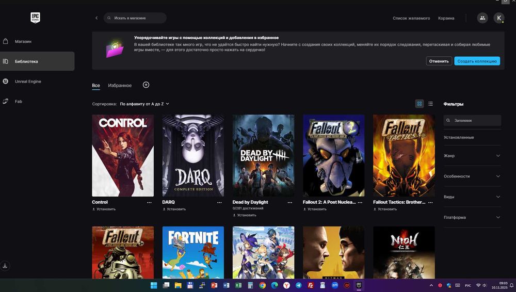Open the Epic Games logo home
Image resolution: width=516 pixels, height=292 pixels.
[35, 18]
